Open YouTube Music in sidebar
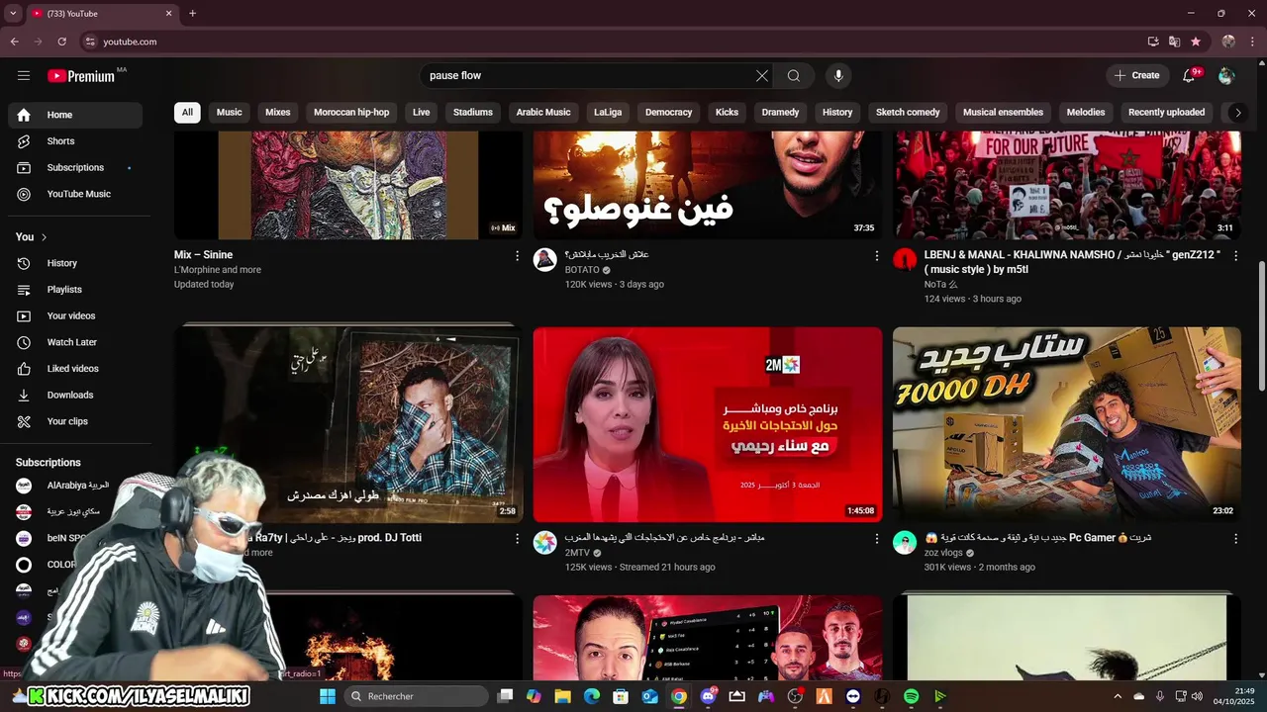 (x=75, y=194)
